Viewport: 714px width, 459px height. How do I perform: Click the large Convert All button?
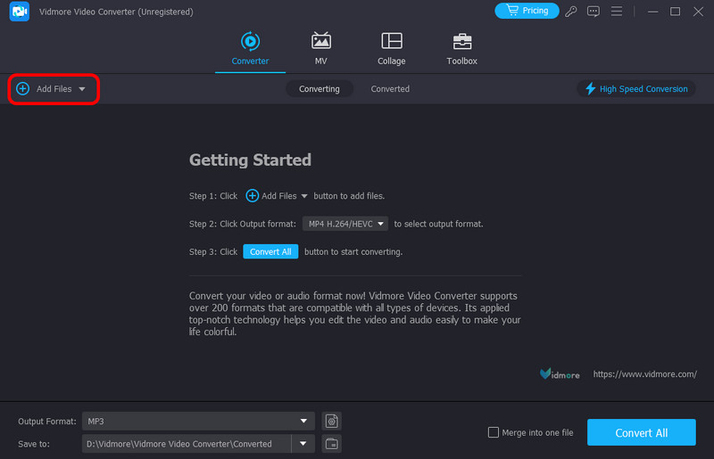[x=641, y=433]
